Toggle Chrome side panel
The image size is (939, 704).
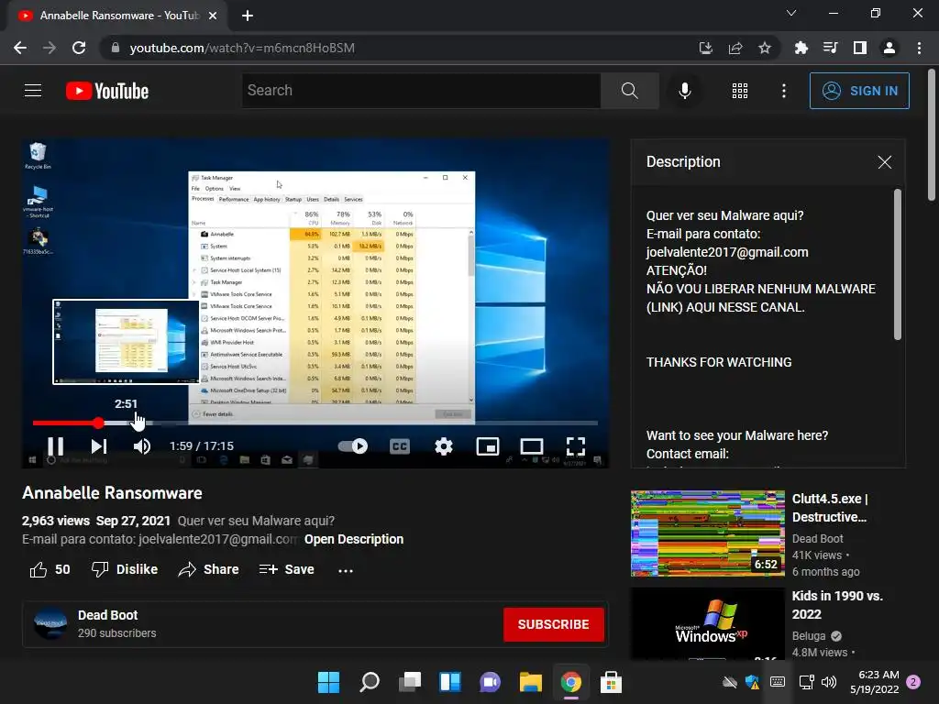click(860, 48)
